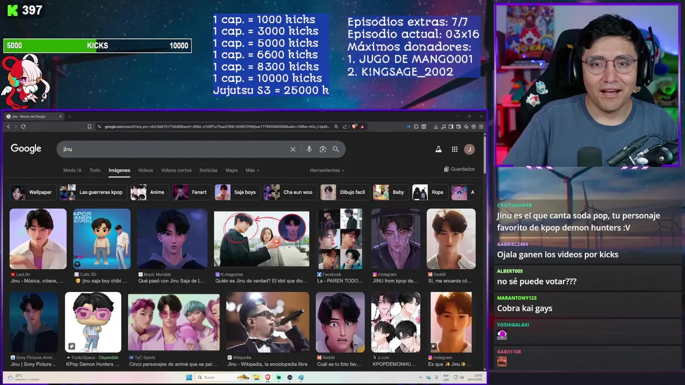Select the Fanart filter chip
This screenshot has width=685, height=385.
point(192,192)
